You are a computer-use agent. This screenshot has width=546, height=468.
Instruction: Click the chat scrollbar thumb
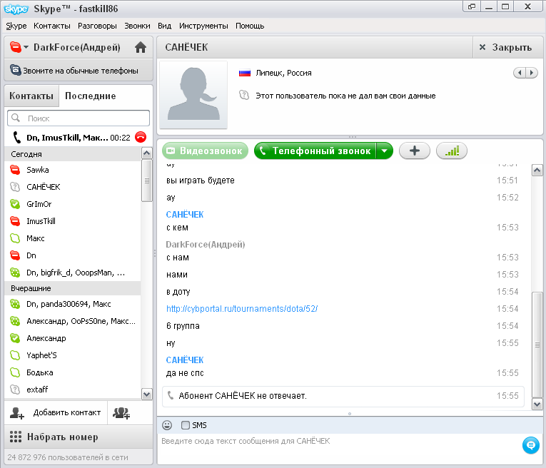coord(537,345)
